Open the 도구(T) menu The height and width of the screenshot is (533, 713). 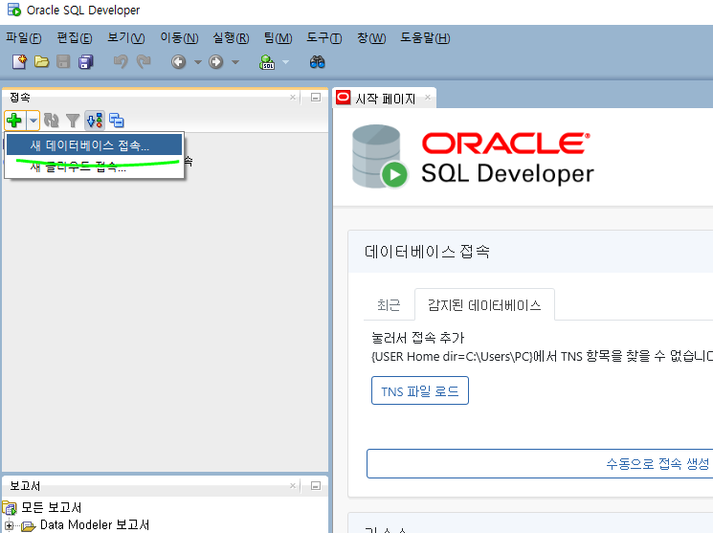(323, 37)
